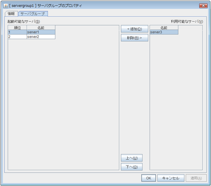211x186 pixels.
Task: Click the 追加 (Add) button
Action: (x=134, y=29)
